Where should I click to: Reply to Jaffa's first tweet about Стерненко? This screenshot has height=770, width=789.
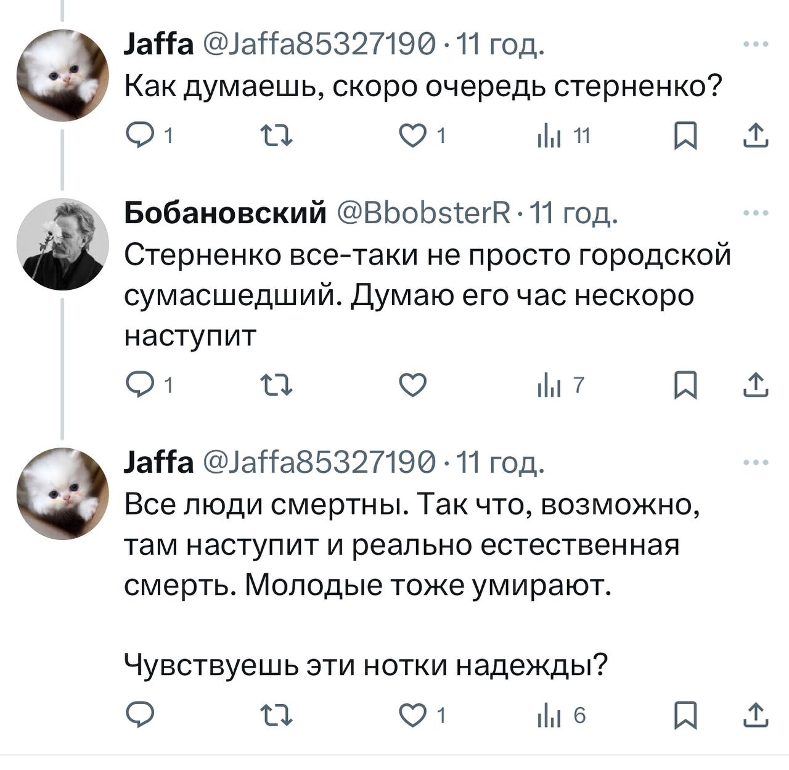tap(139, 135)
